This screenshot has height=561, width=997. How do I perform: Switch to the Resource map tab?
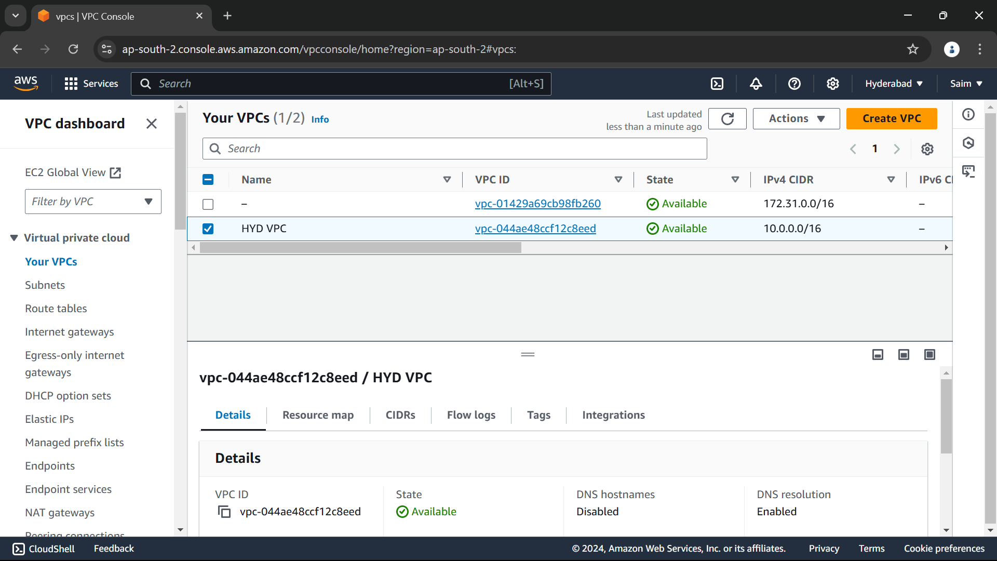318,415
